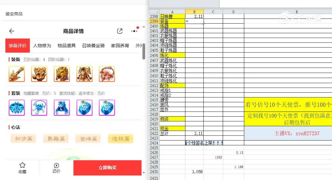Click the scroll down arrow of product page

click(144, 173)
